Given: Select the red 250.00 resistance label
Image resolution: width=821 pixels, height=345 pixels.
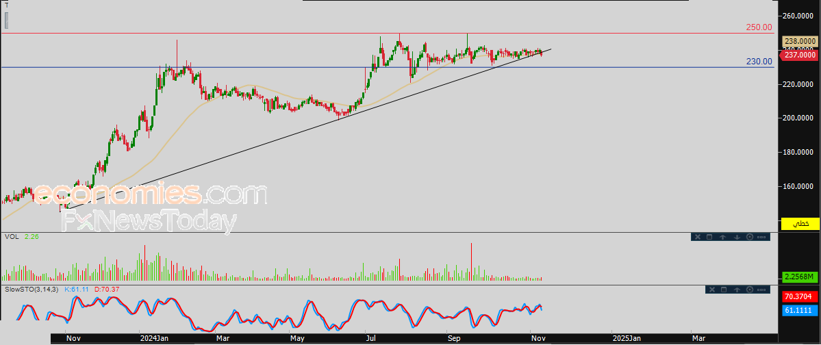Looking at the screenshot, I should [x=759, y=27].
